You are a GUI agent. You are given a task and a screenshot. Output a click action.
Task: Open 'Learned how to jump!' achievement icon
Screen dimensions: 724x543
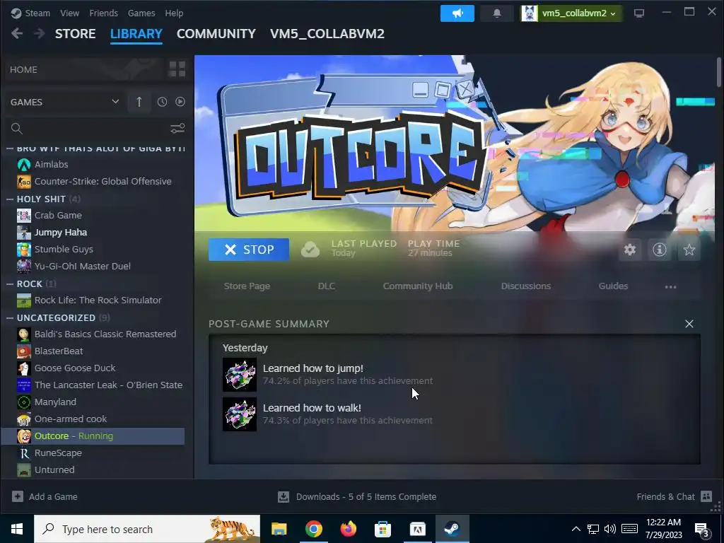tap(240, 375)
